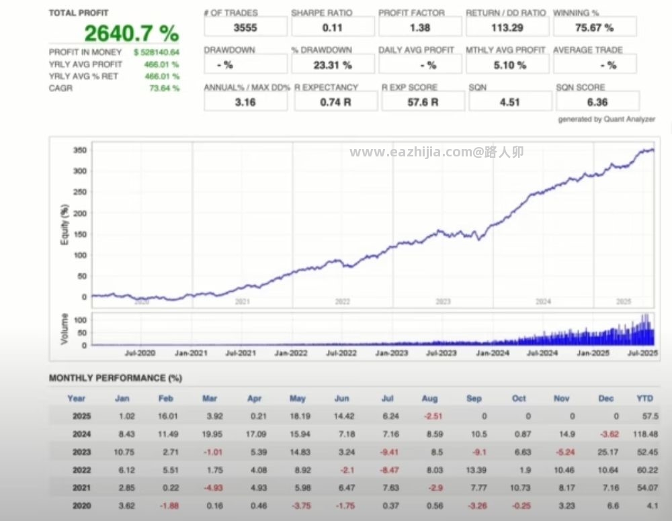Click the generated by Quant Analyzer text

[x=606, y=120]
